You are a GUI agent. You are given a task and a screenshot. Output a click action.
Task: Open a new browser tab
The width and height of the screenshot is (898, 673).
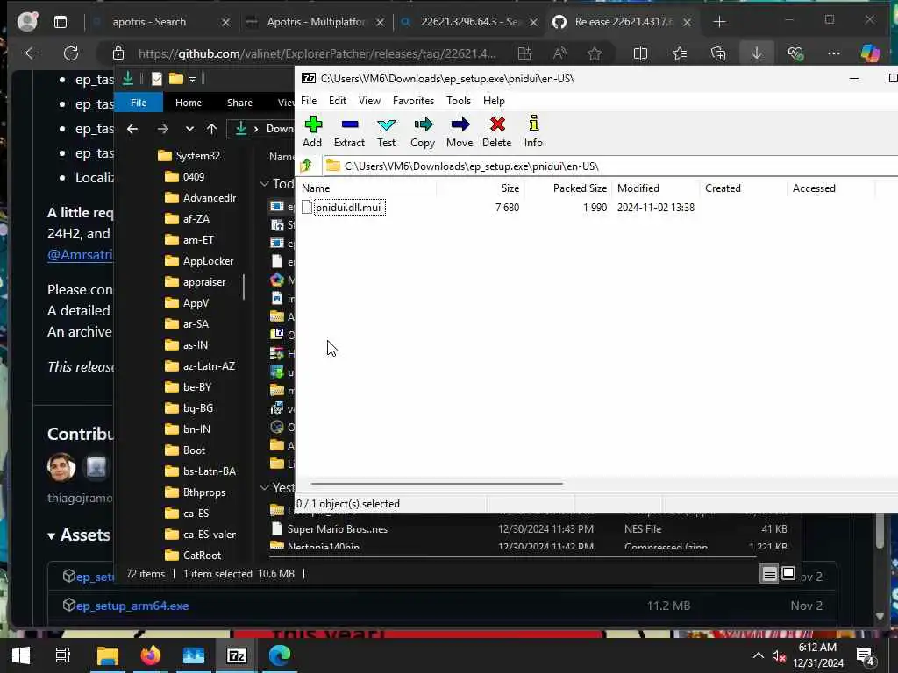pyautogui.click(x=719, y=22)
